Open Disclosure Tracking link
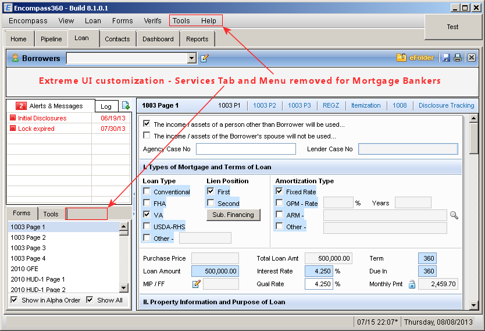Image resolution: width=485 pixels, height=331 pixels. coord(447,105)
